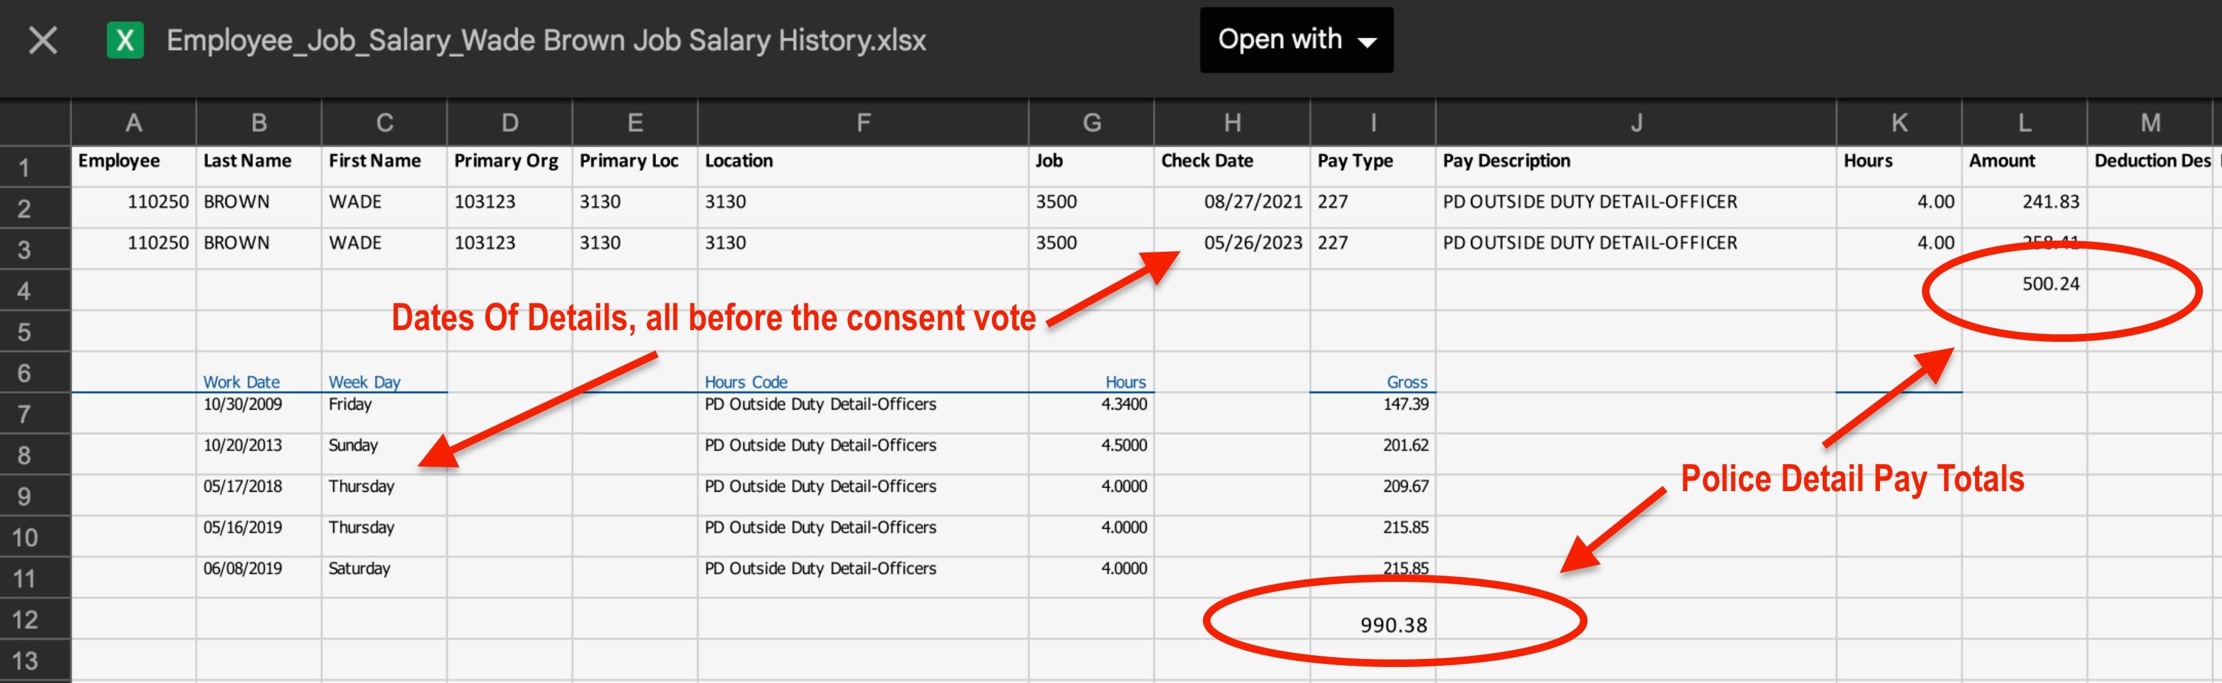Screen dimensions: 2222x683
Task: Click column L header
Action: 2024,122
